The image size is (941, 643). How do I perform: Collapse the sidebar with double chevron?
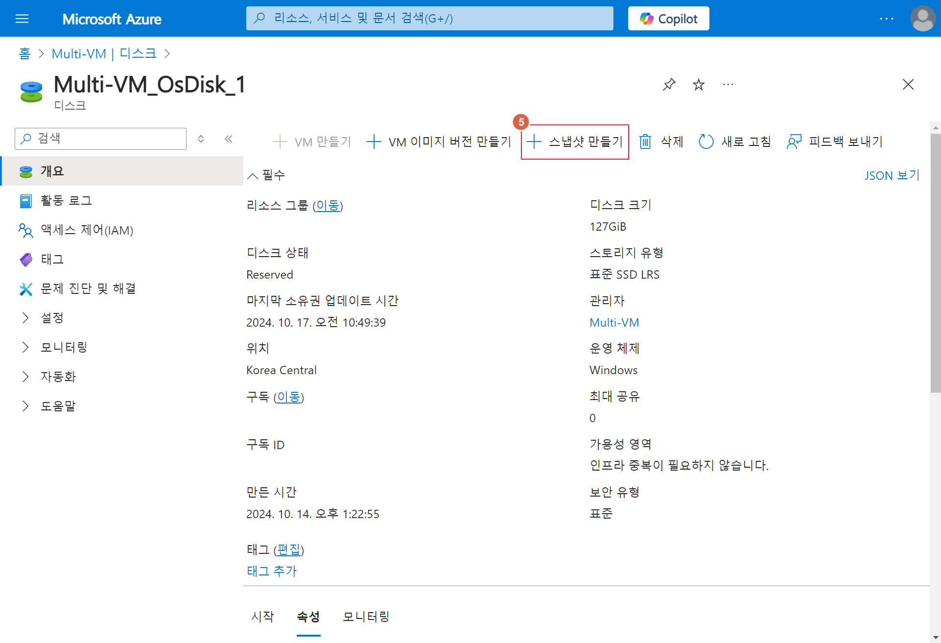tap(228, 139)
